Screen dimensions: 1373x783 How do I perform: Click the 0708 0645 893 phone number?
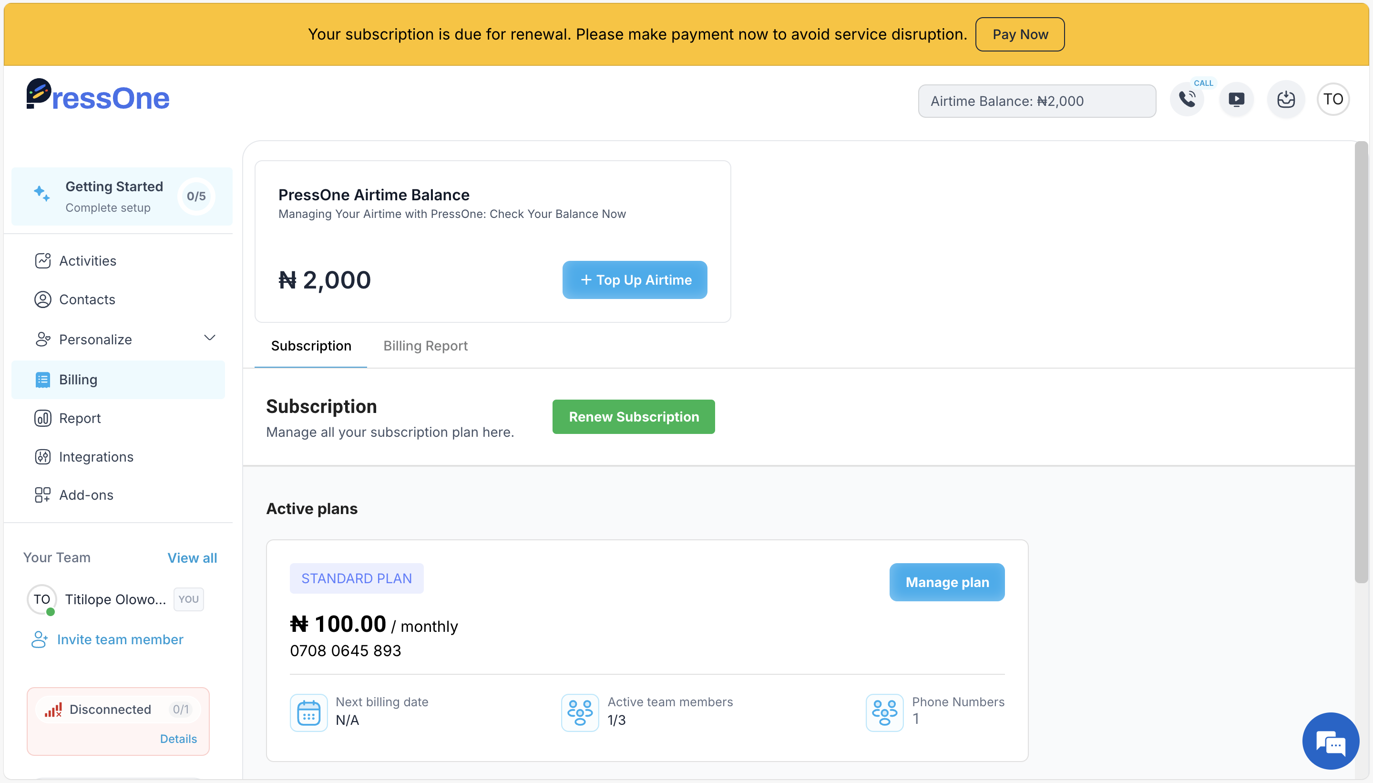pyautogui.click(x=345, y=651)
